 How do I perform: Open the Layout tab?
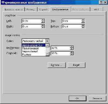(43, 9)
